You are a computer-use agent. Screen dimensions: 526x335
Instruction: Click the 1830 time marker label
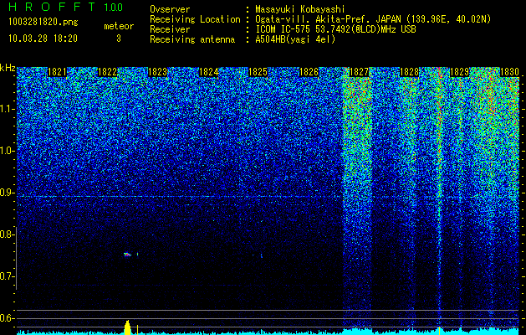[509, 72]
